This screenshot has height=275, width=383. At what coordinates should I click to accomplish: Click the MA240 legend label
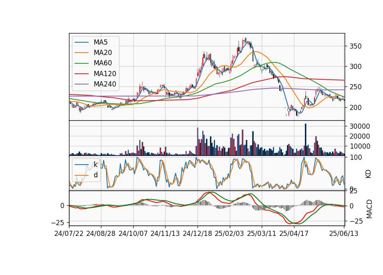coord(105,84)
